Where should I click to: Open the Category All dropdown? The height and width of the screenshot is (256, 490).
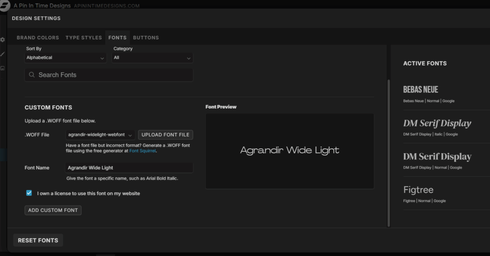pyautogui.click(x=152, y=58)
